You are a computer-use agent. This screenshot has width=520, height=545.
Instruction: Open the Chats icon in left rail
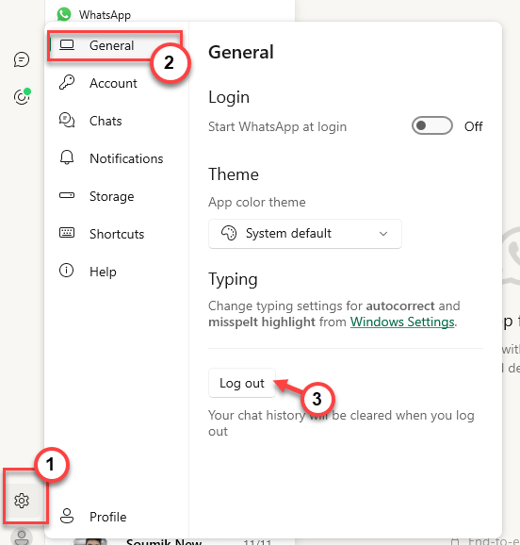click(x=22, y=59)
